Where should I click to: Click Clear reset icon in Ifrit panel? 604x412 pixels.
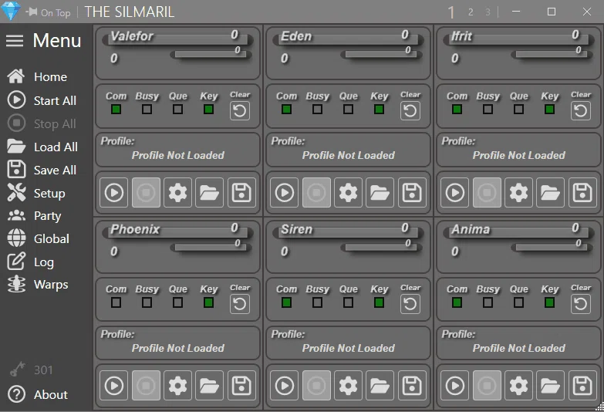pos(581,111)
